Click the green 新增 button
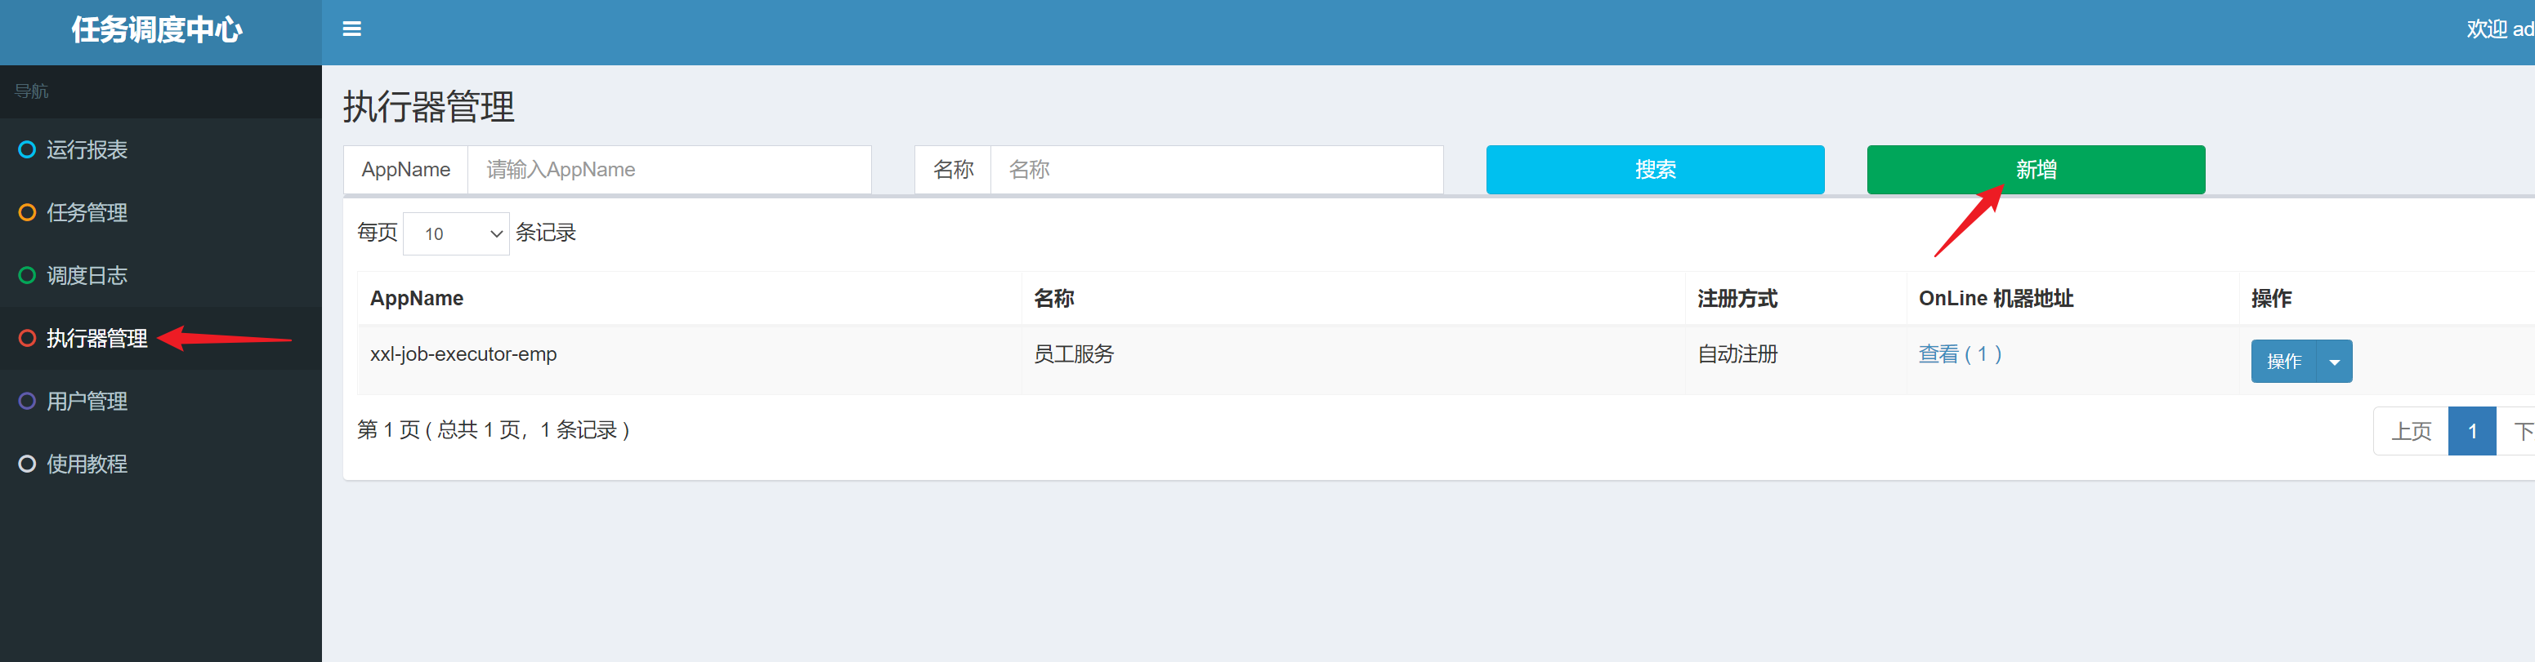2535x662 pixels. pyautogui.click(x=2035, y=169)
